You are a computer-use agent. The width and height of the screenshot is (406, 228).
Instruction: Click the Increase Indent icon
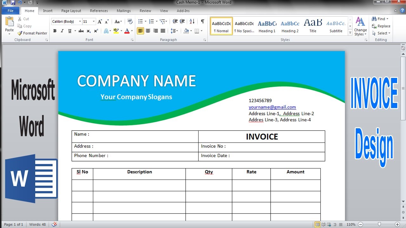[182, 22]
